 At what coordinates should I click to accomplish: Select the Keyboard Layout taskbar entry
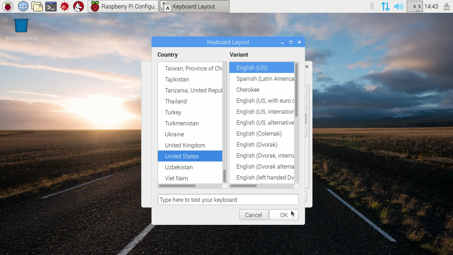(x=194, y=6)
